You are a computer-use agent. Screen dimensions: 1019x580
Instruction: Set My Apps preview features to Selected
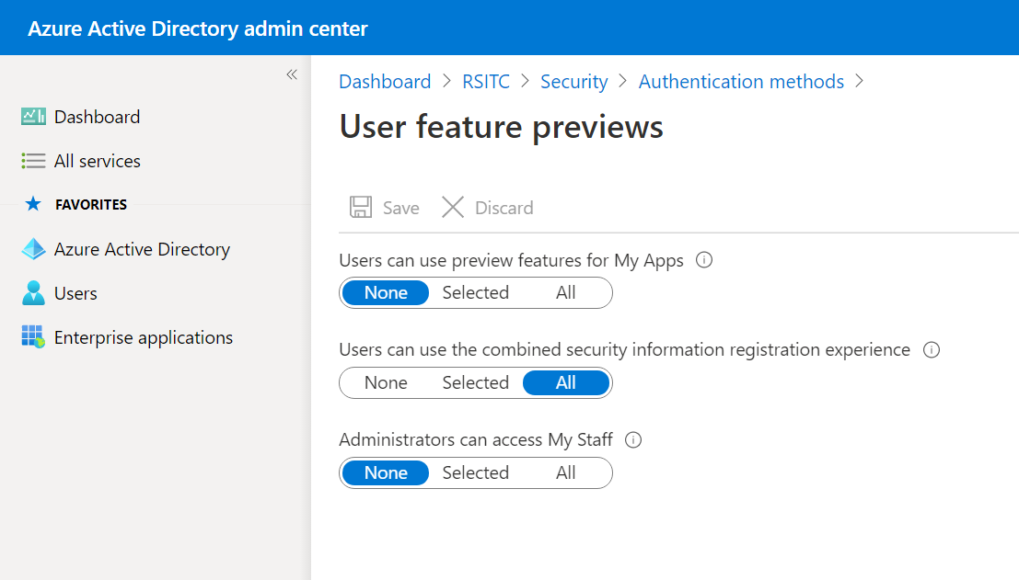pyautogui.click(x=476, y=292)
